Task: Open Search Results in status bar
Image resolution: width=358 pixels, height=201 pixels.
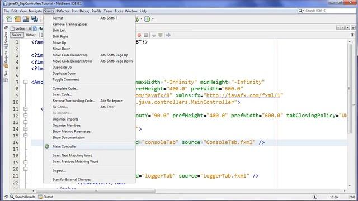Action: 22,197
